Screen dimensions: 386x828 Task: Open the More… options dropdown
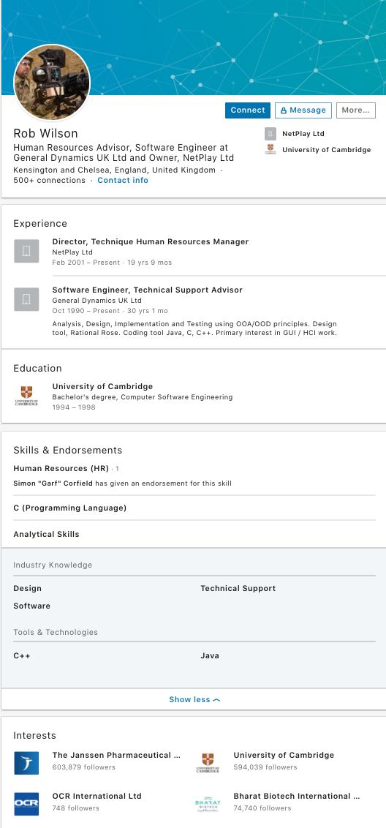356,110
